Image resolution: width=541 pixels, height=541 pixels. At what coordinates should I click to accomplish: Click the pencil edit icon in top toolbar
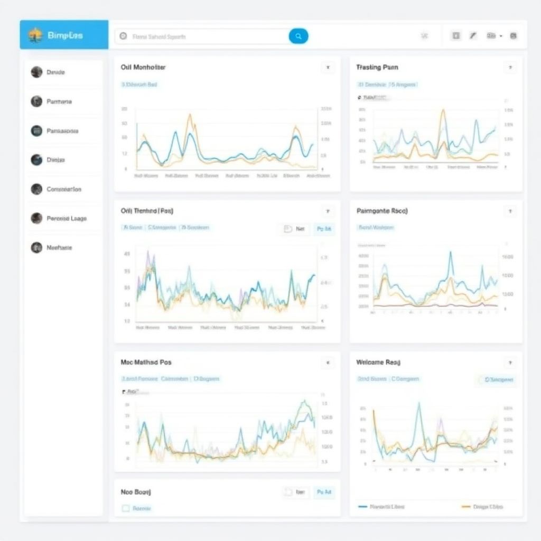473,36
